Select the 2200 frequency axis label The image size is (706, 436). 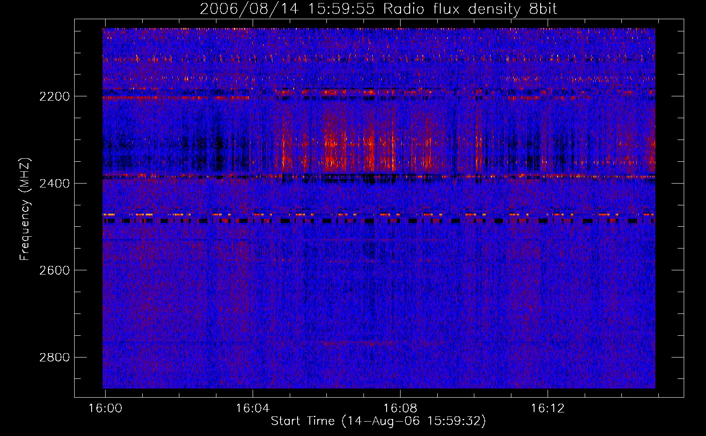55,96
